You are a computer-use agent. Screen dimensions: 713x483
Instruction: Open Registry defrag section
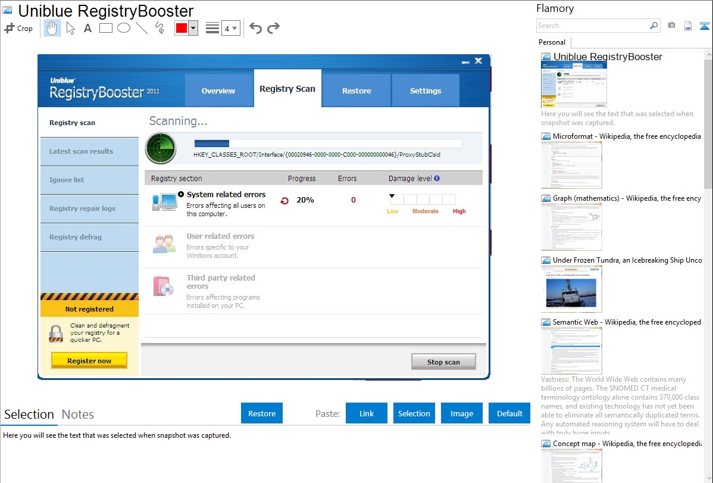point(90,237)
